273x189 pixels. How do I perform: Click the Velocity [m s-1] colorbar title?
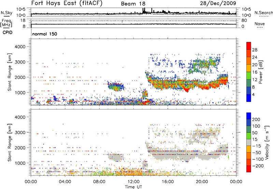[x=267, y=142]
